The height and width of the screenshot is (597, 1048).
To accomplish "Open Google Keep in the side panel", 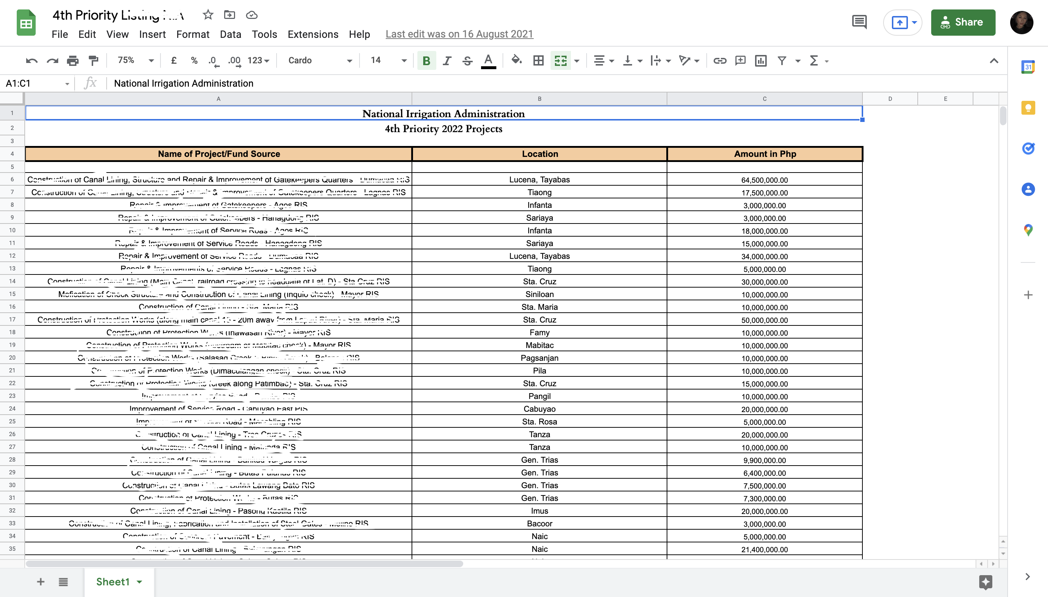I will pos(1028,108).
